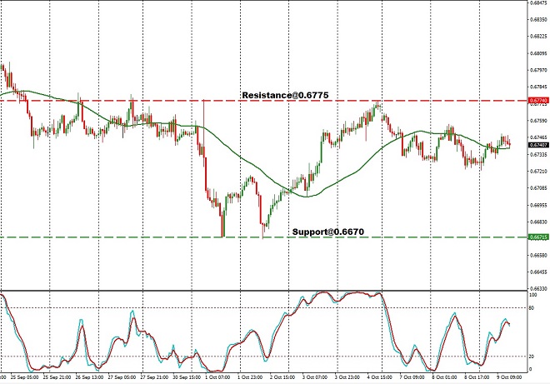Select the 0.67590 price axis label
550x384 pixels.
point(539,121)
